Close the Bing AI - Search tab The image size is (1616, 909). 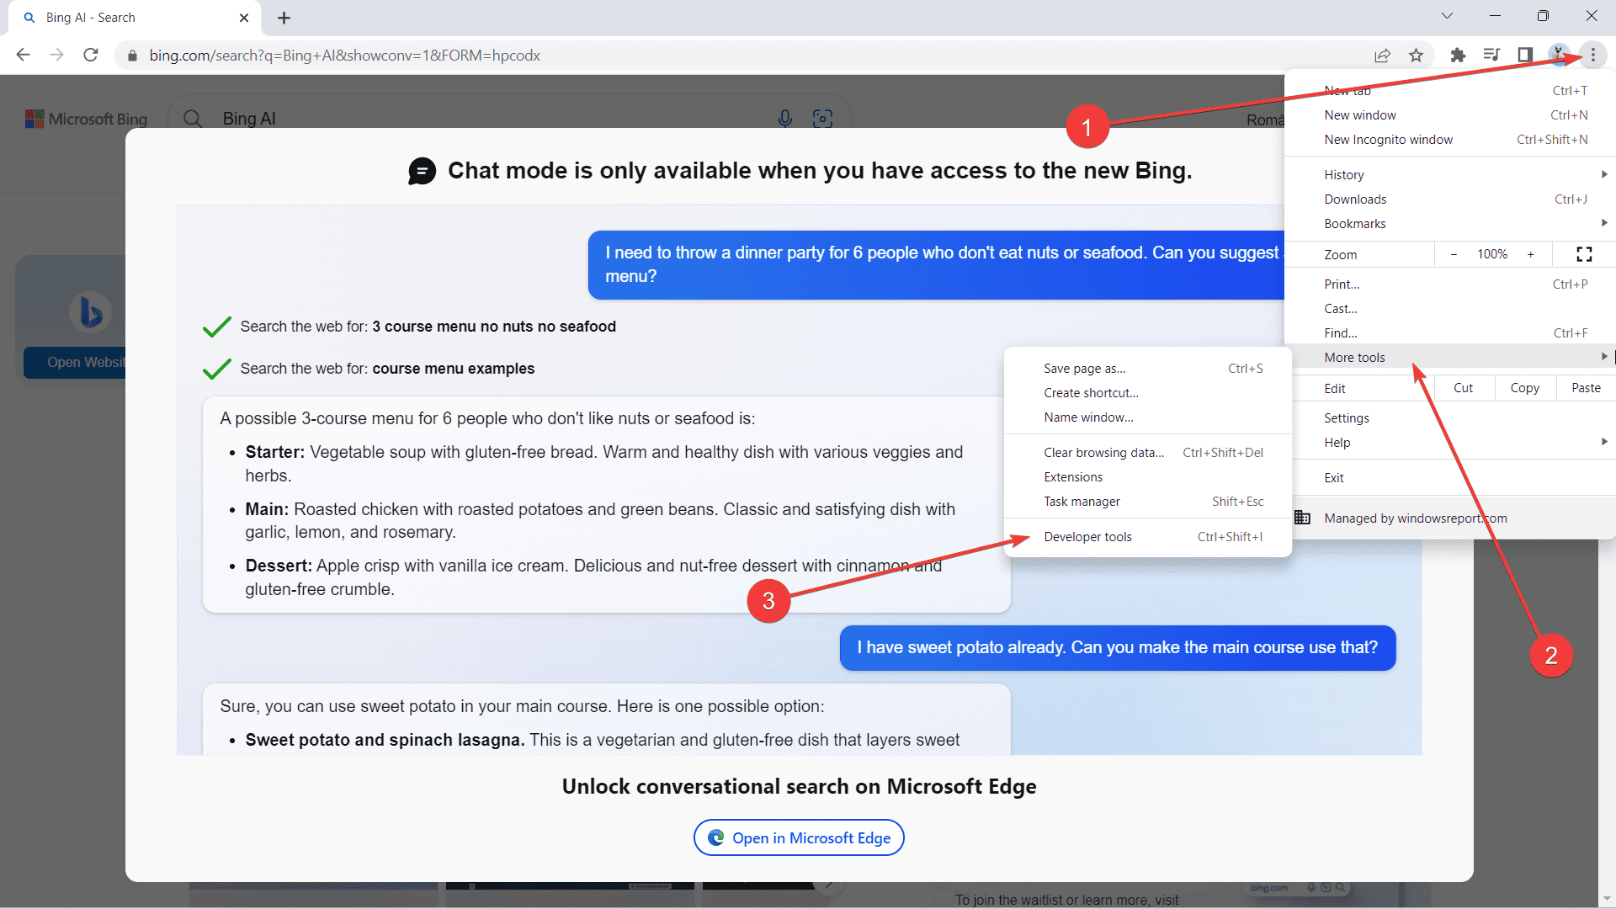244,18
